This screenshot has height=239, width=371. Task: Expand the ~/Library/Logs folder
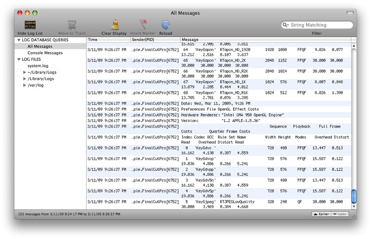[x=25, y=72]
